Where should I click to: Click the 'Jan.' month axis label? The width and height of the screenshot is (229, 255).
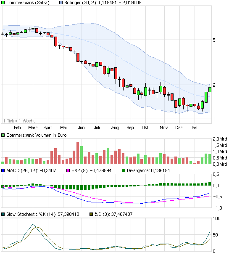[x=195, y=127]
